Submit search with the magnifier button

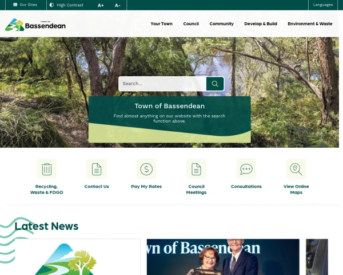pos(215,84)
